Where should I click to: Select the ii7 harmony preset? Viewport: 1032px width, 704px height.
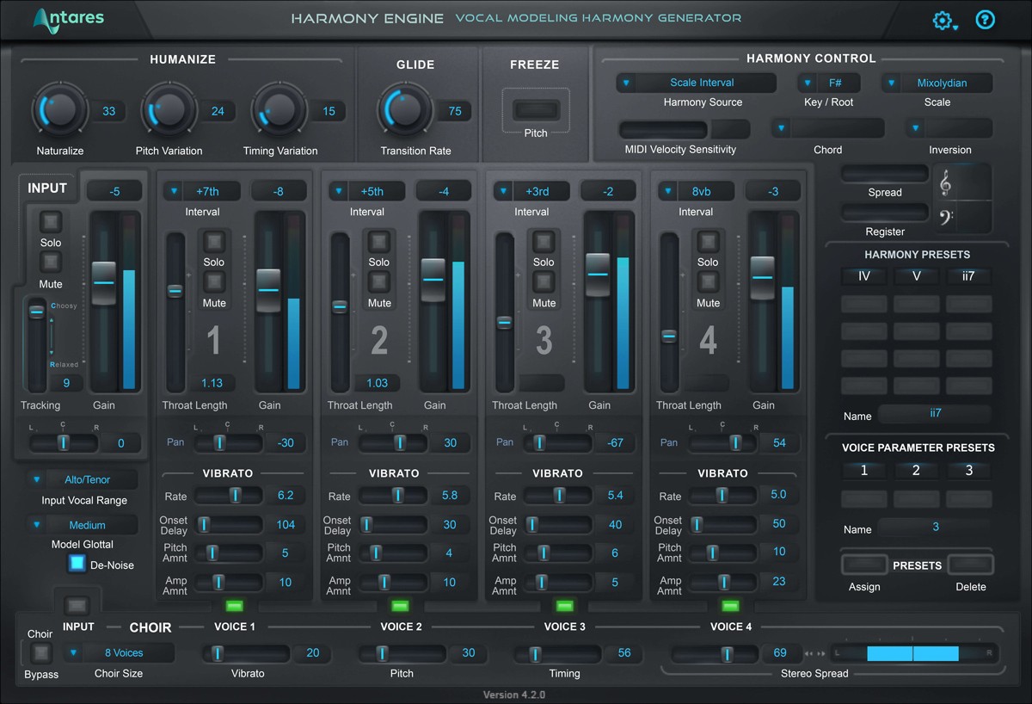pyautogui.click(x=968, y=275)
